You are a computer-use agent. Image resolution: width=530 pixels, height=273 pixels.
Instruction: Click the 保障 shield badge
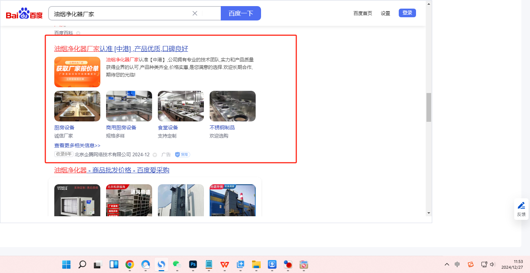tap(182, 154)
